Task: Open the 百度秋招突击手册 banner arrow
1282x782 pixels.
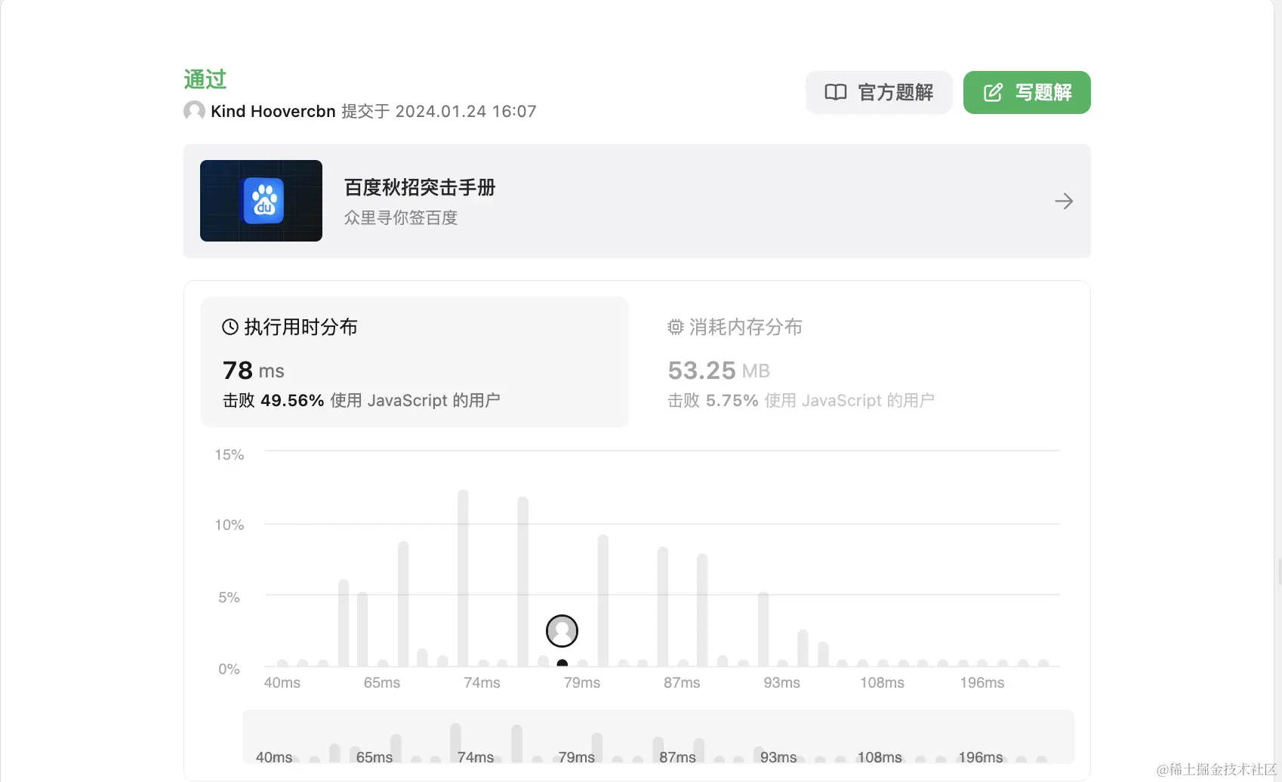Action: tap(1064, 201)
